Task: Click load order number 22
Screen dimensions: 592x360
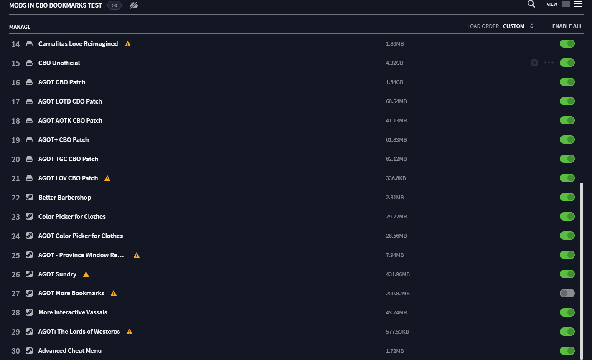Action: 15,198
